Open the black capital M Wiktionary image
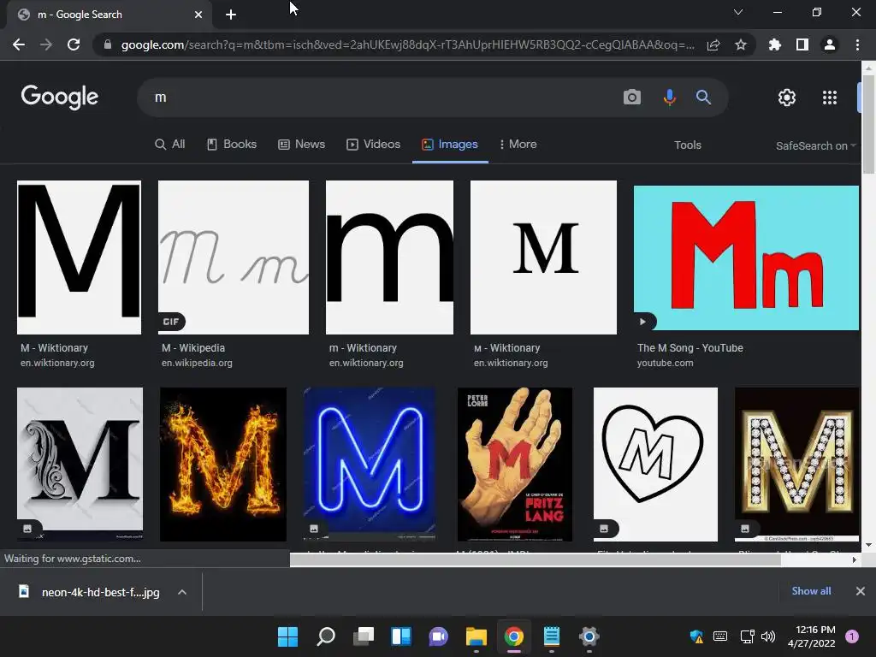The height and width of the screenshot is (657, 876). click(x=79, y=257)
